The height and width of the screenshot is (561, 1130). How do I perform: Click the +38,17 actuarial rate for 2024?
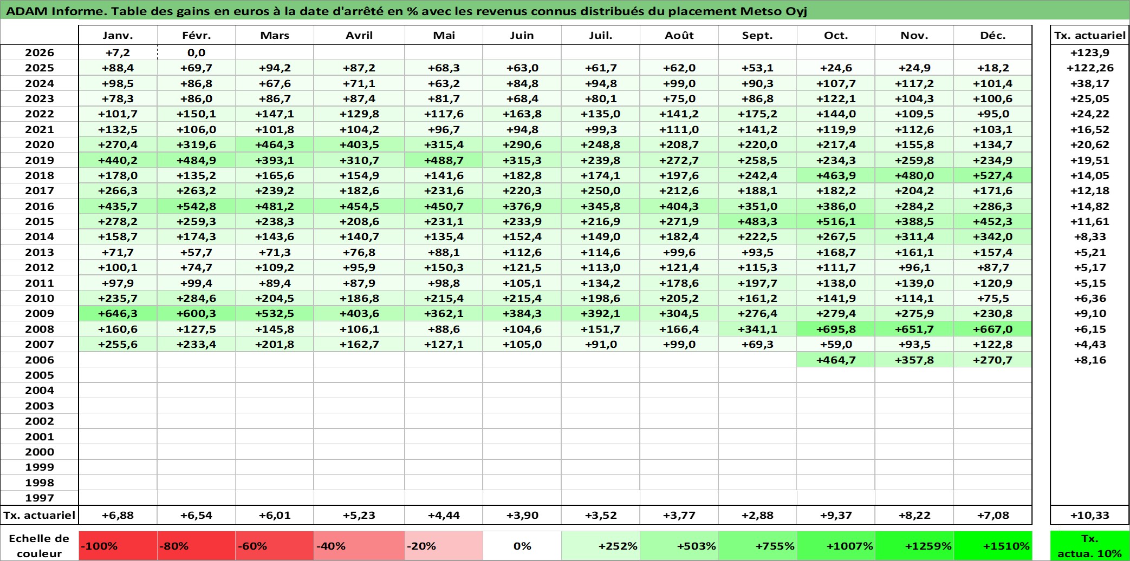point(1090,83)
